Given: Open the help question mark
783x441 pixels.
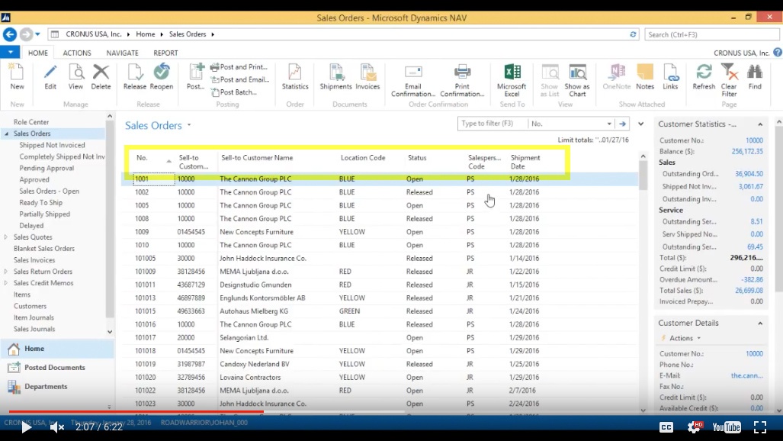Looking at the screenshot, I should [x=778, y=53].
